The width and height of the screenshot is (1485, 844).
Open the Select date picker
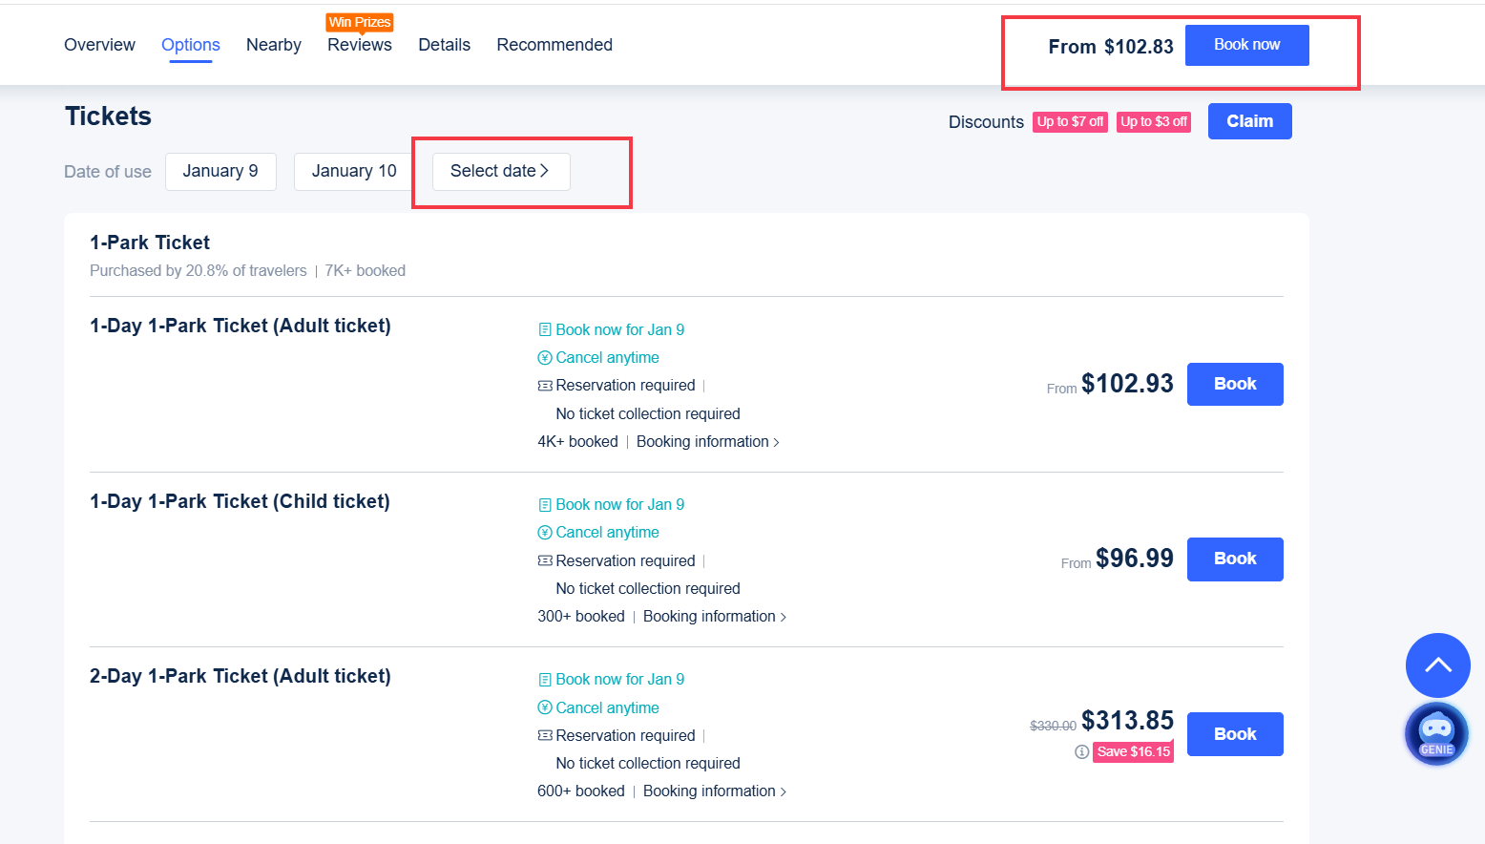point(500,171)
